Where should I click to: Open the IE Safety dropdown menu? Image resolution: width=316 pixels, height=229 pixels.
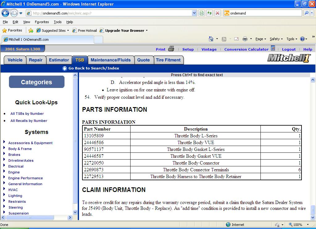[276, 39]
